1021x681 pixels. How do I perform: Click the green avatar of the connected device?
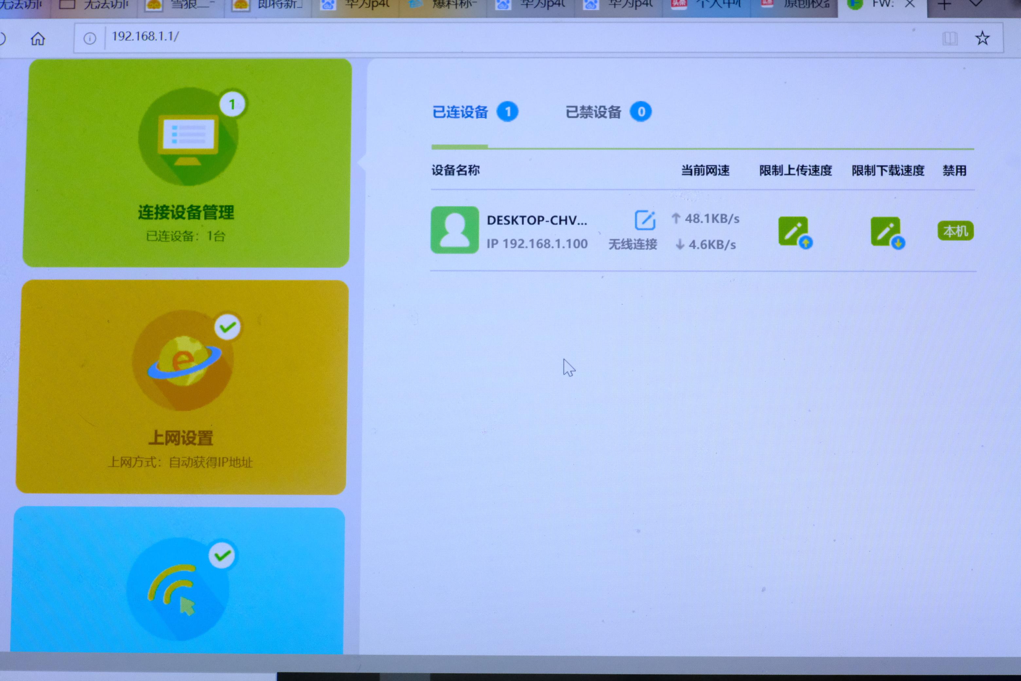454,230
